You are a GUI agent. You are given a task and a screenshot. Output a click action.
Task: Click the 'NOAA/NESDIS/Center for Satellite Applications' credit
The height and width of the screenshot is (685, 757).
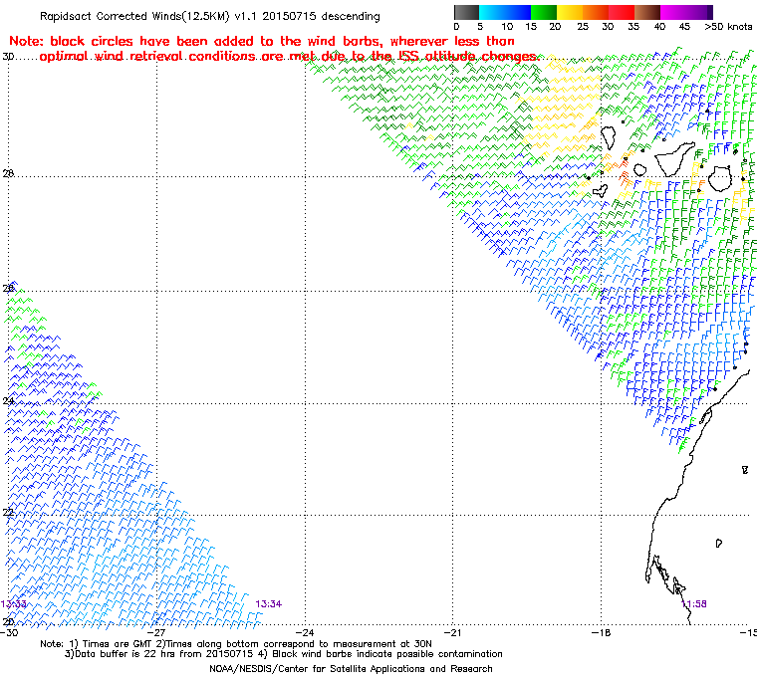[x=351, y=669]
